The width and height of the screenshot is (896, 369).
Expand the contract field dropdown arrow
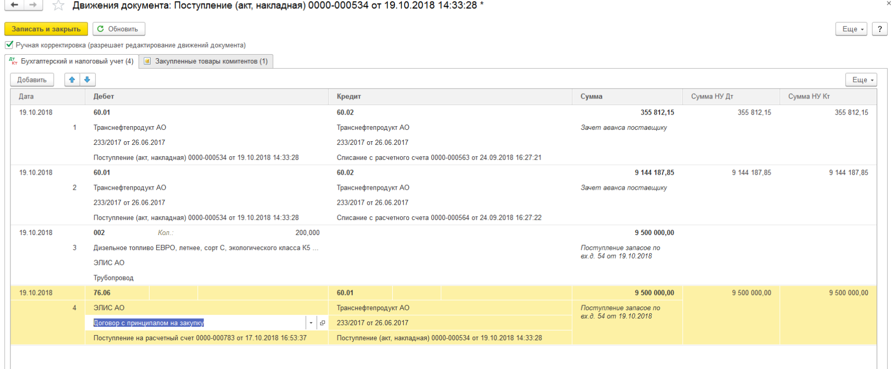[x=311, y=323]
